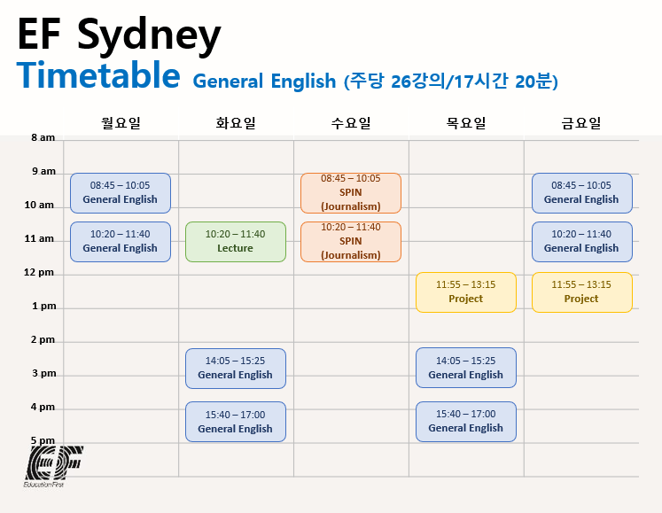Select Friday 11:55 – 13:15 Project block
This screenshot has width=662, height=513.
582,292
